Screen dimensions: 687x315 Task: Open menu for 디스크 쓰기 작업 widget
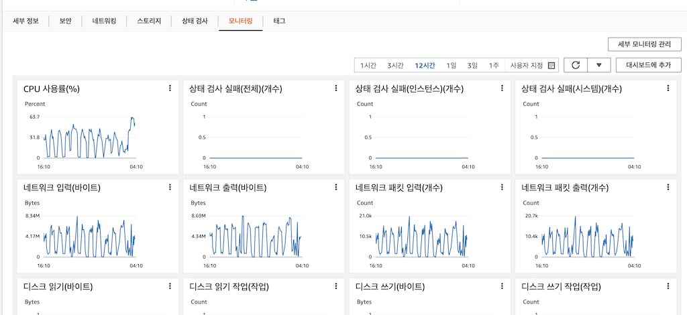[668, 286]
